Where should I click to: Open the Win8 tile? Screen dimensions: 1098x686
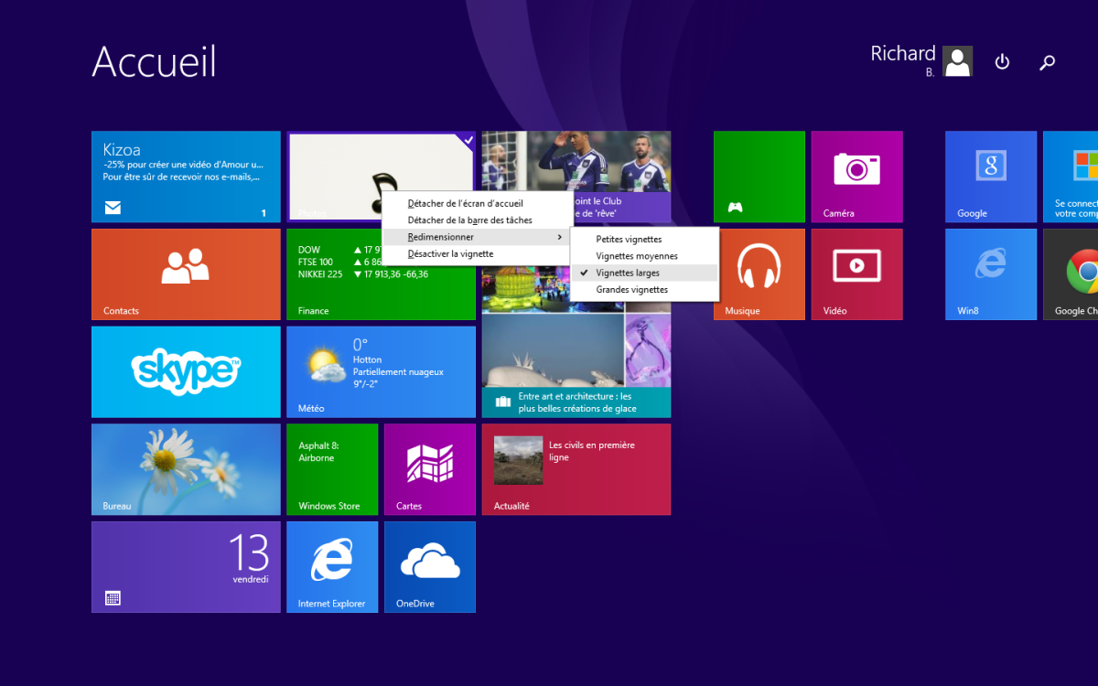991,274
